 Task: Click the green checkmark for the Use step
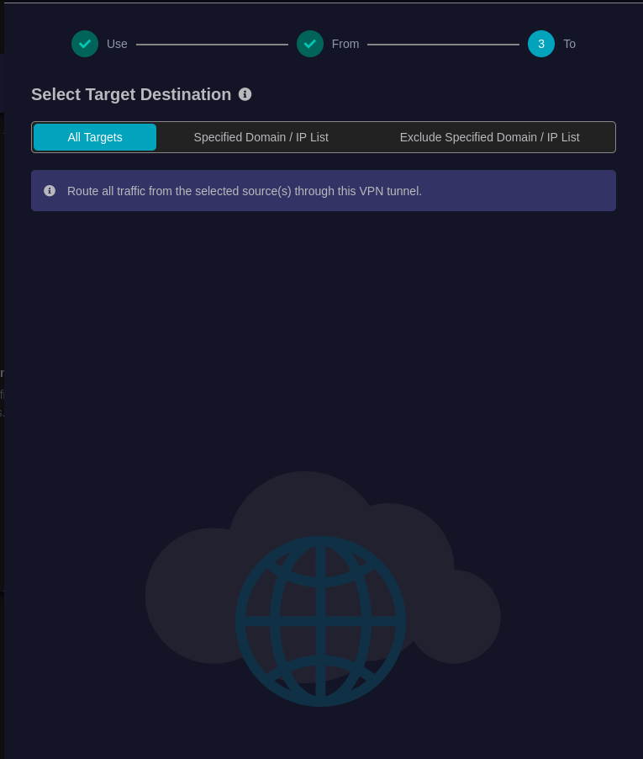[x=85, y=44]
